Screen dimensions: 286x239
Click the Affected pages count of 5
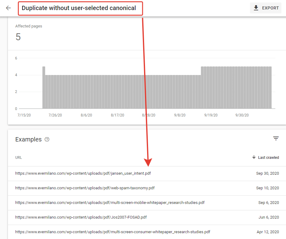[18, 37]
